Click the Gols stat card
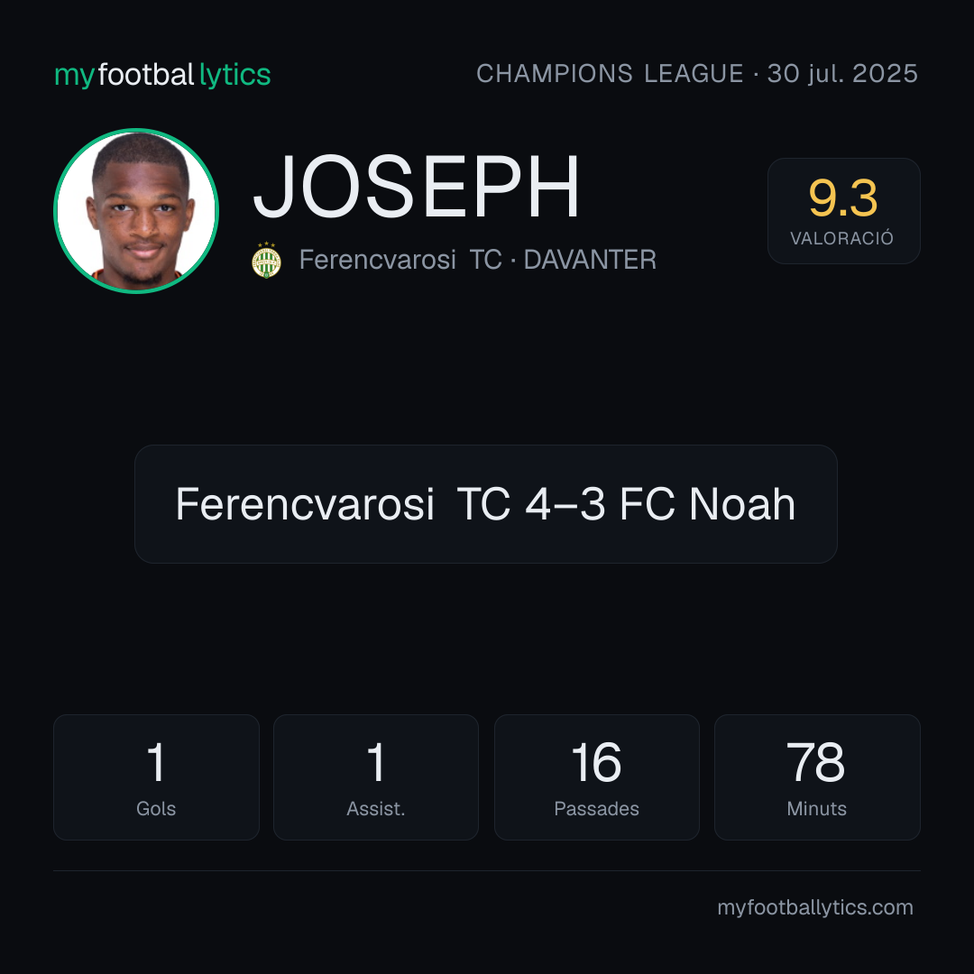 [x=156, y=777]
